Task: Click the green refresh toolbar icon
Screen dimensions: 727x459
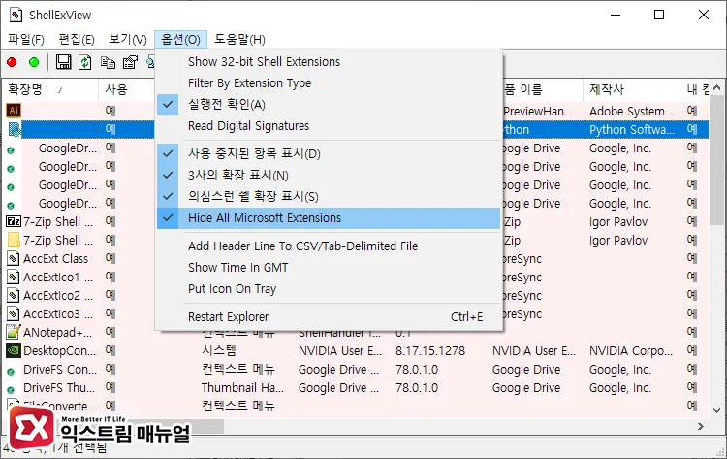Action: [x=85, y=63]
